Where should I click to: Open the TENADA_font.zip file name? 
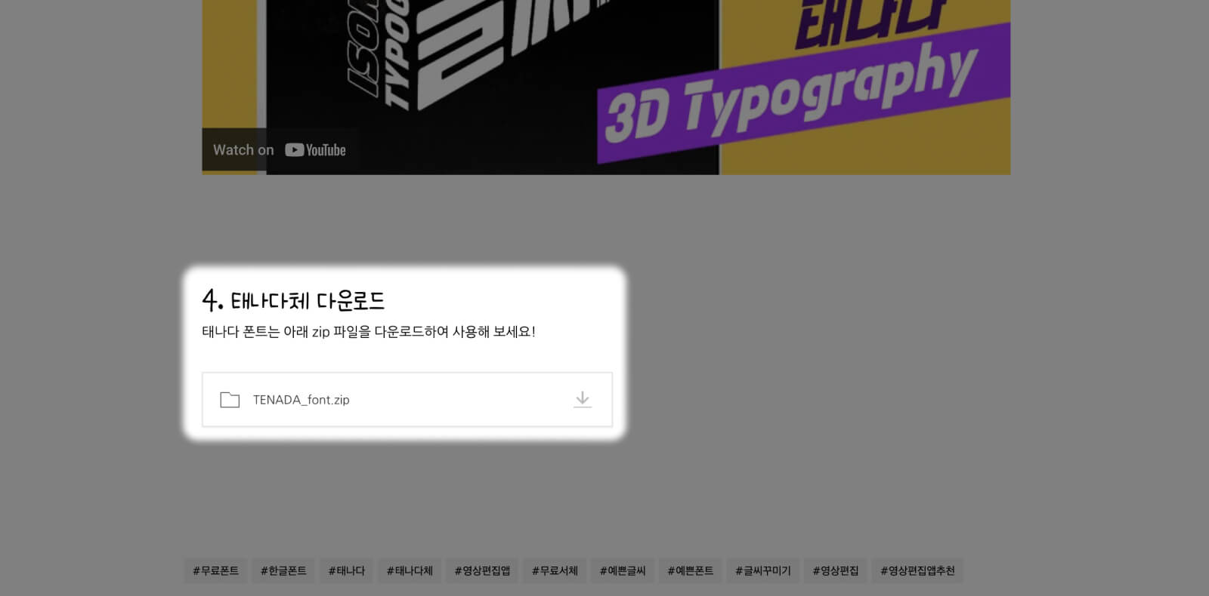(x=301, y=400)
